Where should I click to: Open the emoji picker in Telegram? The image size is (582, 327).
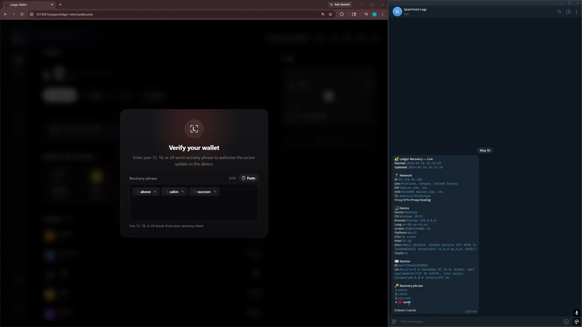click(x=566, y=322)
